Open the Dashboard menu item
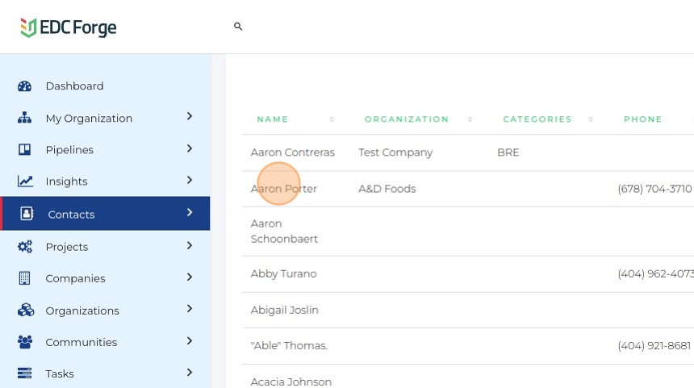The width and height of the screenshot is (694, 388). (x=74, y=86)
